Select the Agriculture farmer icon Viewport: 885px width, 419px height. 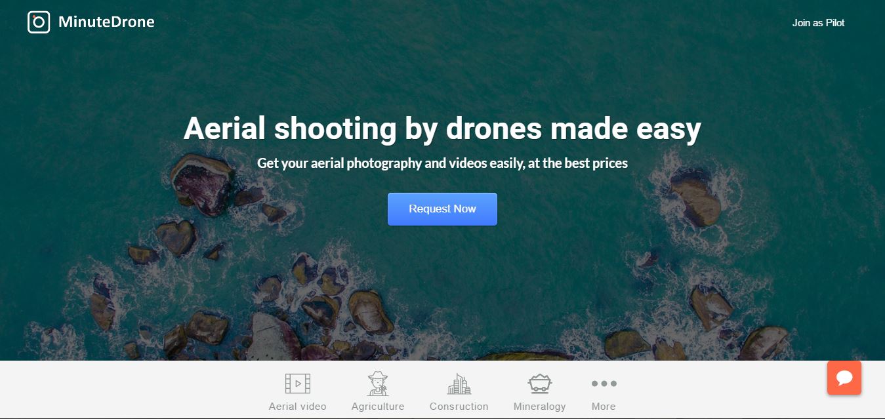[378, 384]
